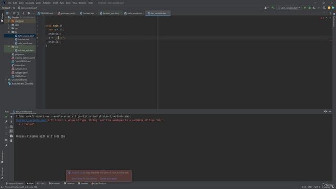Run with Coverage from the top toolbar
The width and height of the screenshot is (336, 189).
coord(314,8)
